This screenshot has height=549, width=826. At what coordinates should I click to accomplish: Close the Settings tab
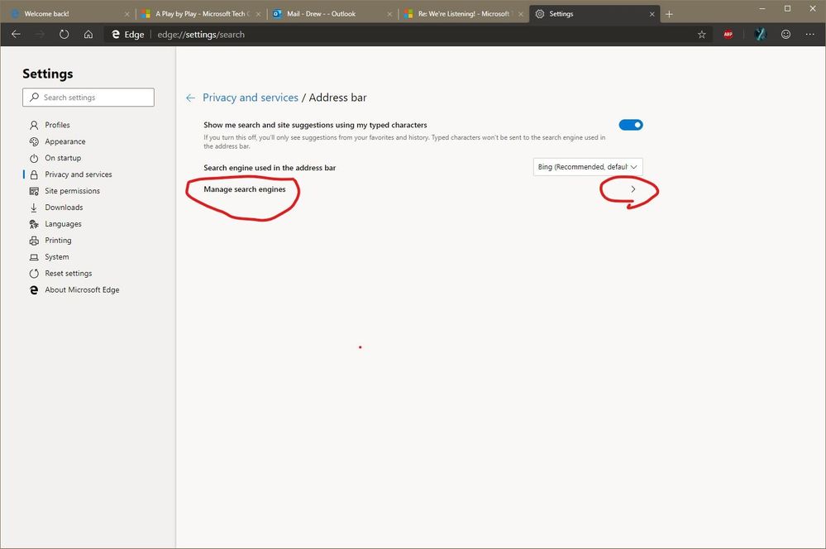(652, 14)
